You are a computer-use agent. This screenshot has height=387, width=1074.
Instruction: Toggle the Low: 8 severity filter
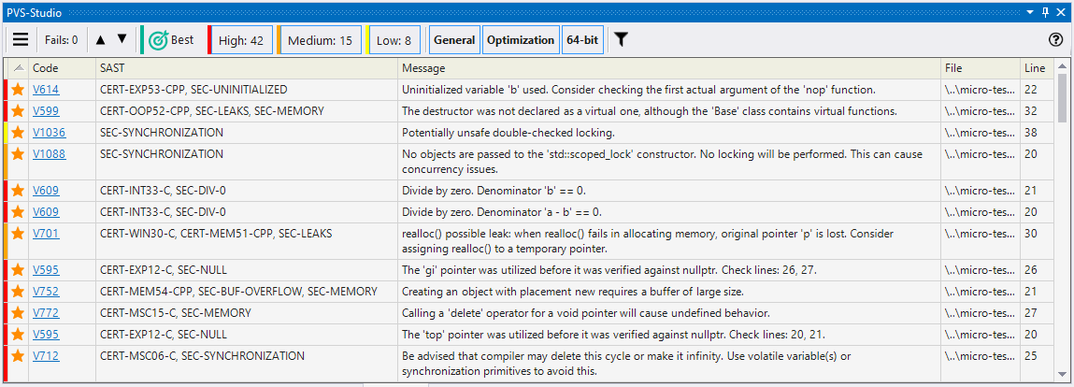(x=394, y=40)
